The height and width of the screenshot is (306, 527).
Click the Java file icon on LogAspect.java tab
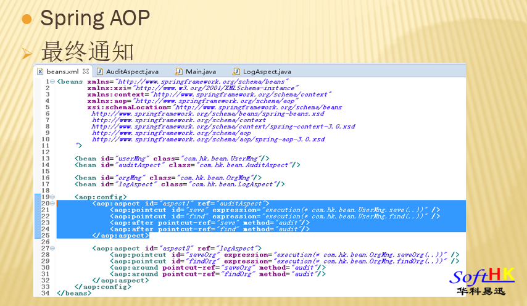coord(236,71)
